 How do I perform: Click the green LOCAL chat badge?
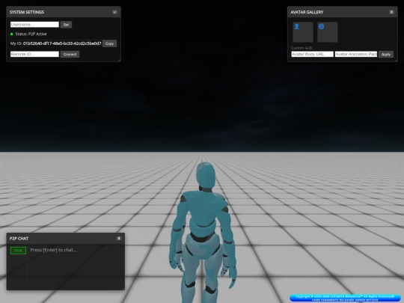(x=18, y=251)
